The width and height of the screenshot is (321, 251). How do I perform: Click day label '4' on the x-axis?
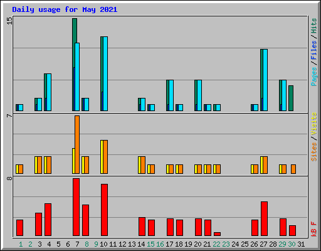[49, 244]
